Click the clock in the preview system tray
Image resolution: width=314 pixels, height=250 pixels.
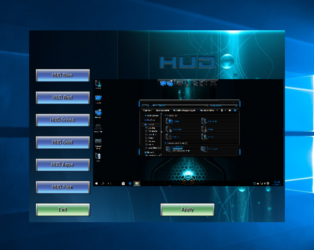coord(276,184)
